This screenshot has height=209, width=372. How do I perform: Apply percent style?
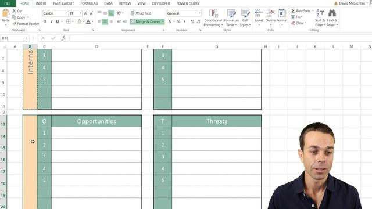(178, 21)
